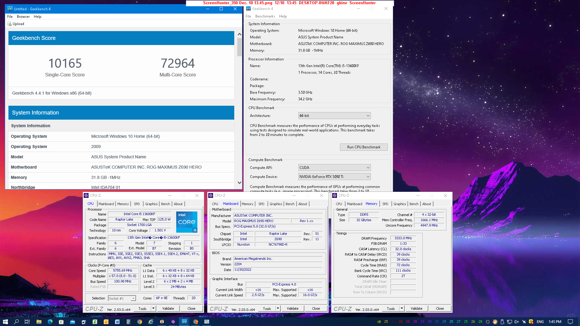Click the hand icon in system tray
The image size is (580, 326).
point(495,322)
